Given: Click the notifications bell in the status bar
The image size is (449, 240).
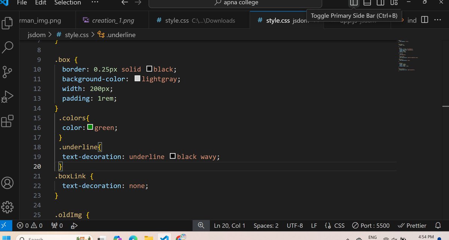Looking at the screenshot, I should click(438, 225).
